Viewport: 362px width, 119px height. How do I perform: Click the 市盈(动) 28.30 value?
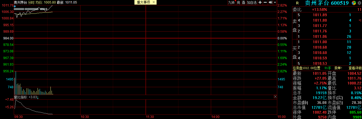[x=357, y=103]
